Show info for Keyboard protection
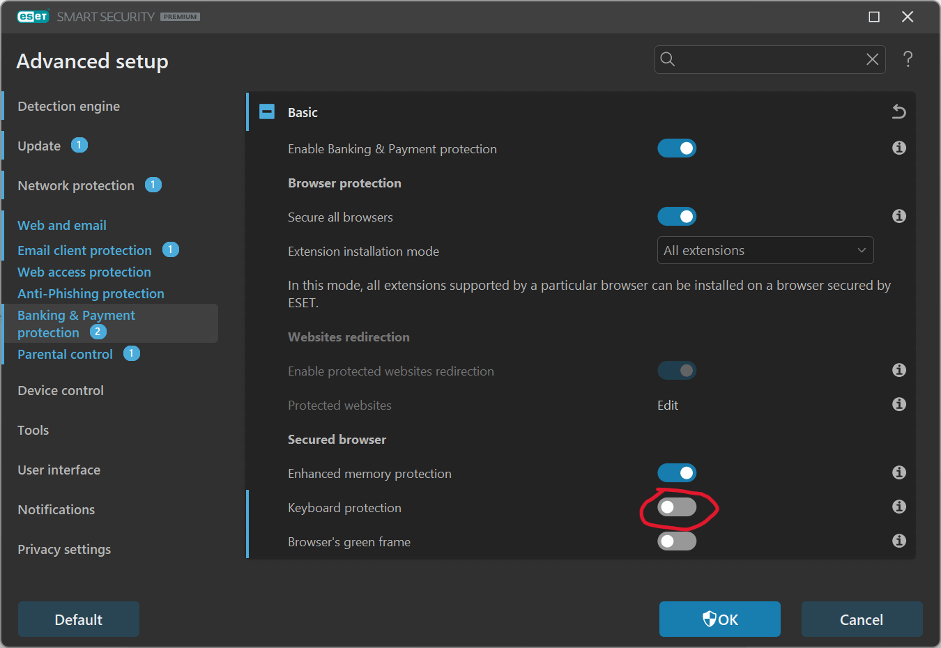 (x=899, y=507)
